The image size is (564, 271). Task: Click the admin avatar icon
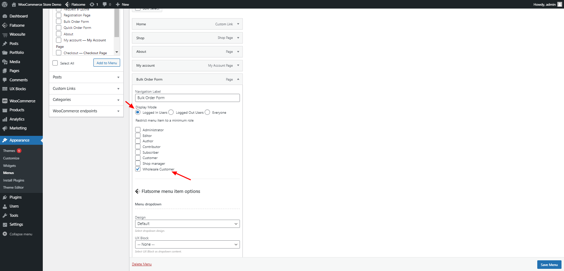tap(559, 4)
